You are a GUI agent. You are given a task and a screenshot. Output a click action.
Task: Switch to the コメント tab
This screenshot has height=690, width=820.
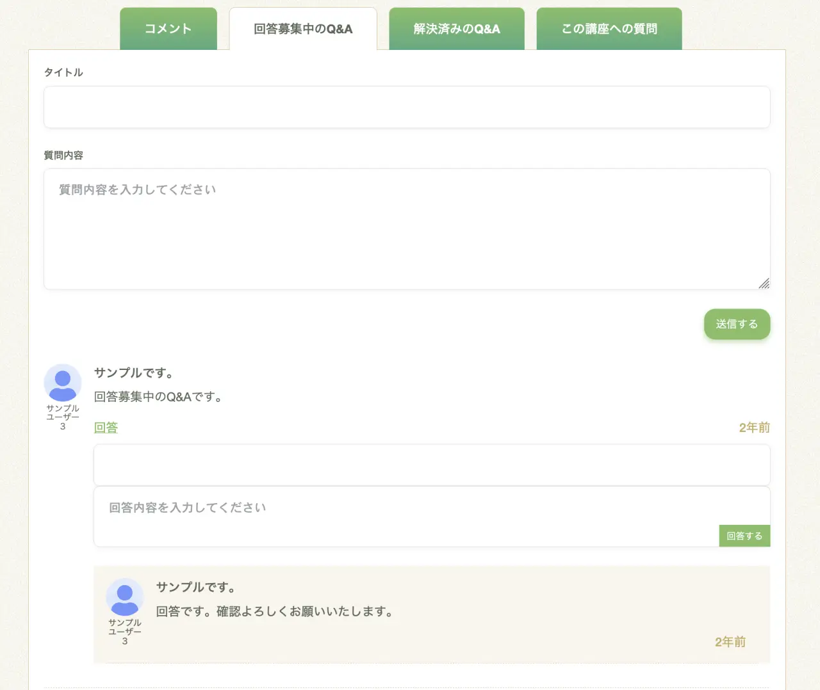(x=168, y=29)
